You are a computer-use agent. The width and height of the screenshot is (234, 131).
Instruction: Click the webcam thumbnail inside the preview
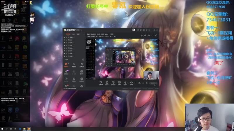(151, 75)
